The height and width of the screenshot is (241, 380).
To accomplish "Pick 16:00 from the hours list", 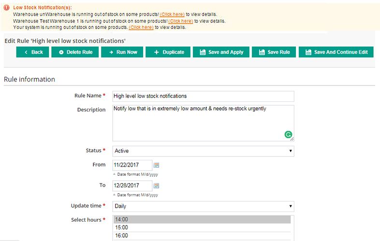I will click(x=202, y=236).
